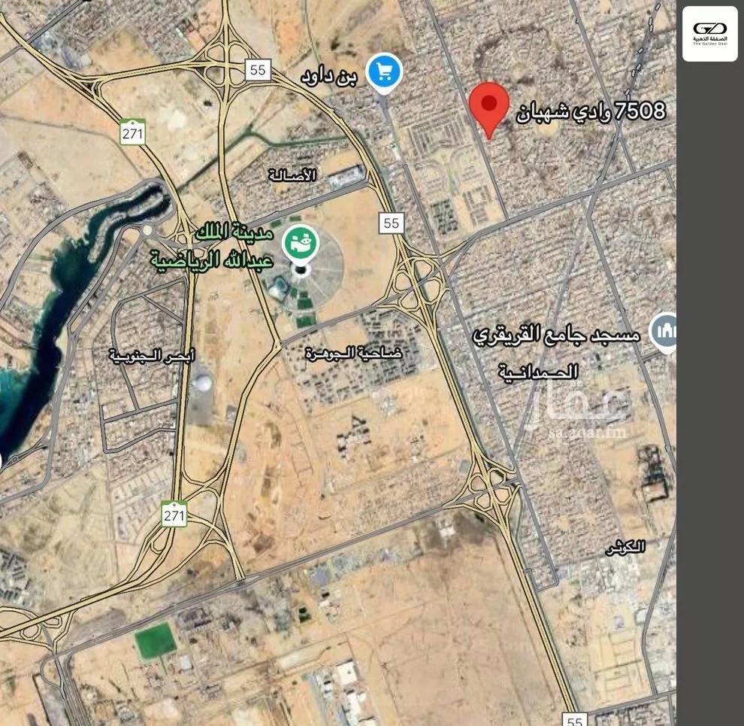The image size is (744, 726).
Task: Click the green 271 route shield near top
Action: [x=133, y=132]
